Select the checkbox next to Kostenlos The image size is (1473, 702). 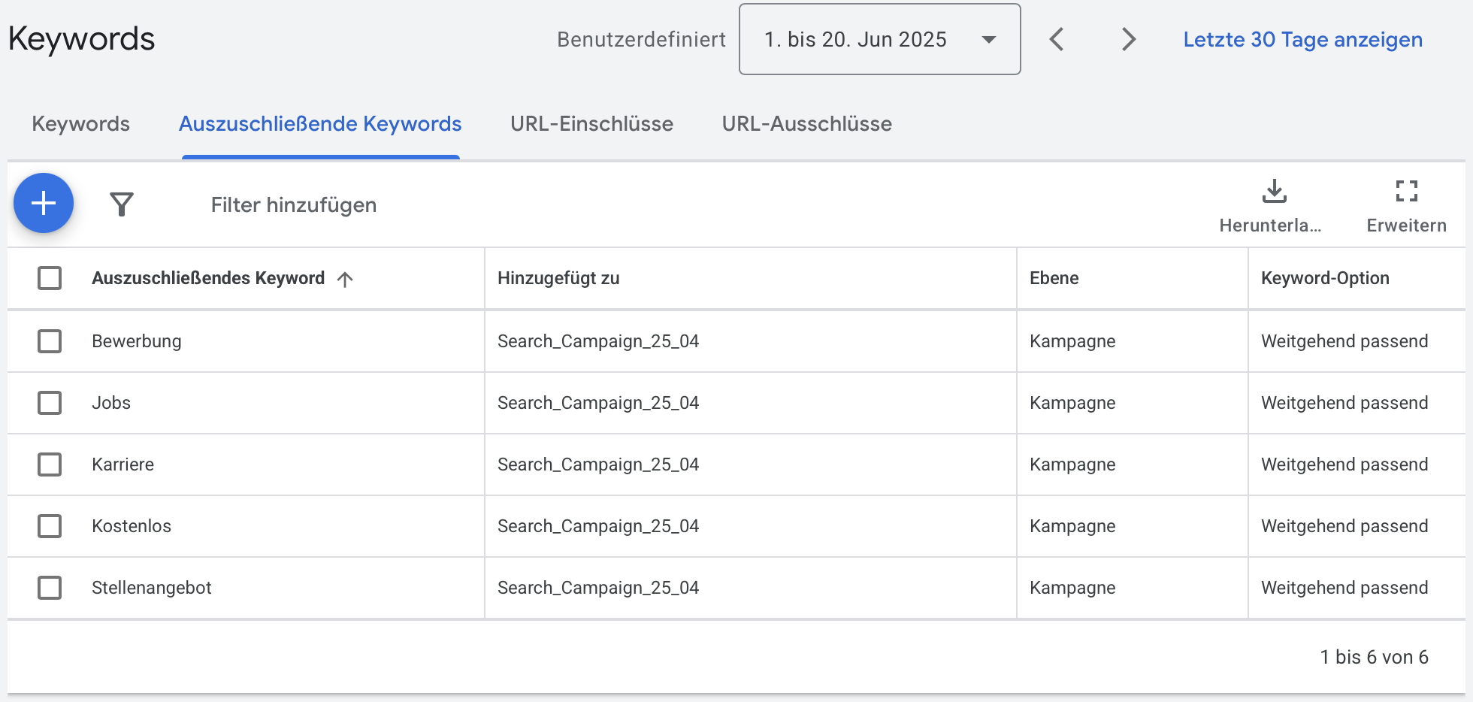coord(50,525)
